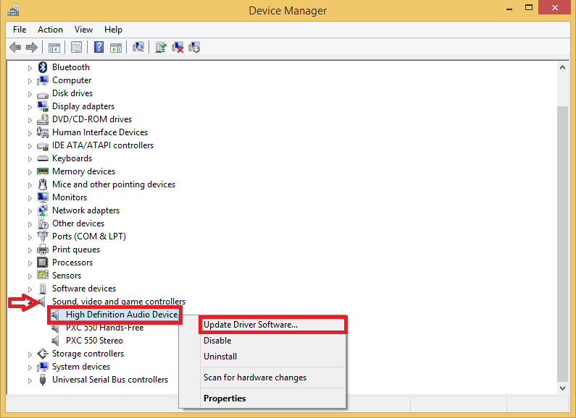This screenshot has width=576, height=418.
Task: Expand the System devices node
Action: coord(30,367)
